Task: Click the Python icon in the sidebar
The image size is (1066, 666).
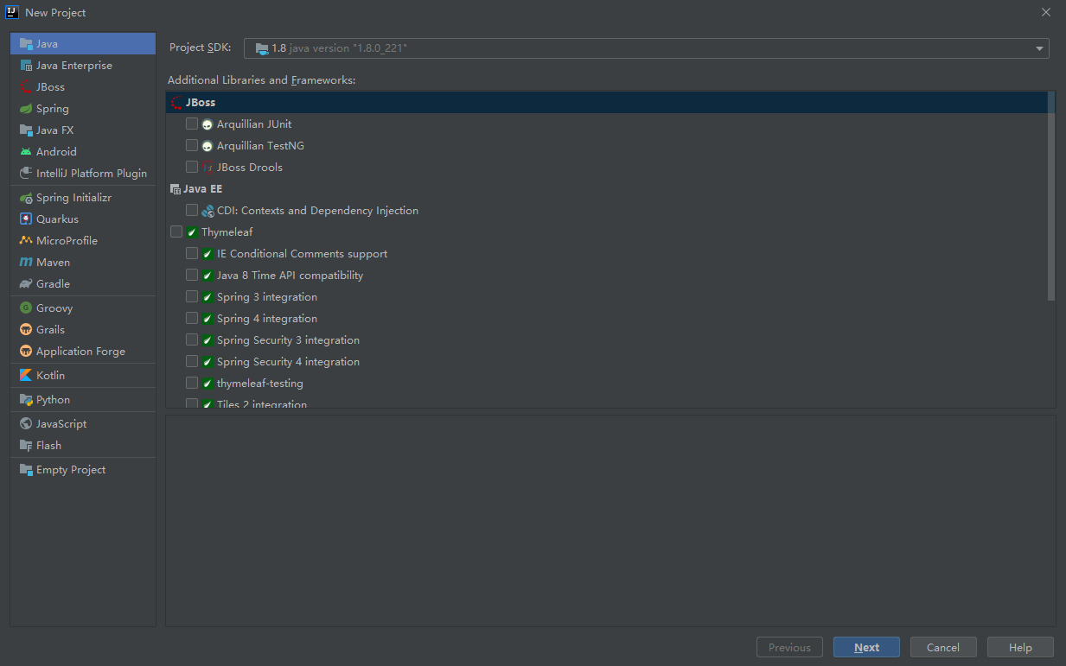Action: pyautogui.click(x=26, y=400)
